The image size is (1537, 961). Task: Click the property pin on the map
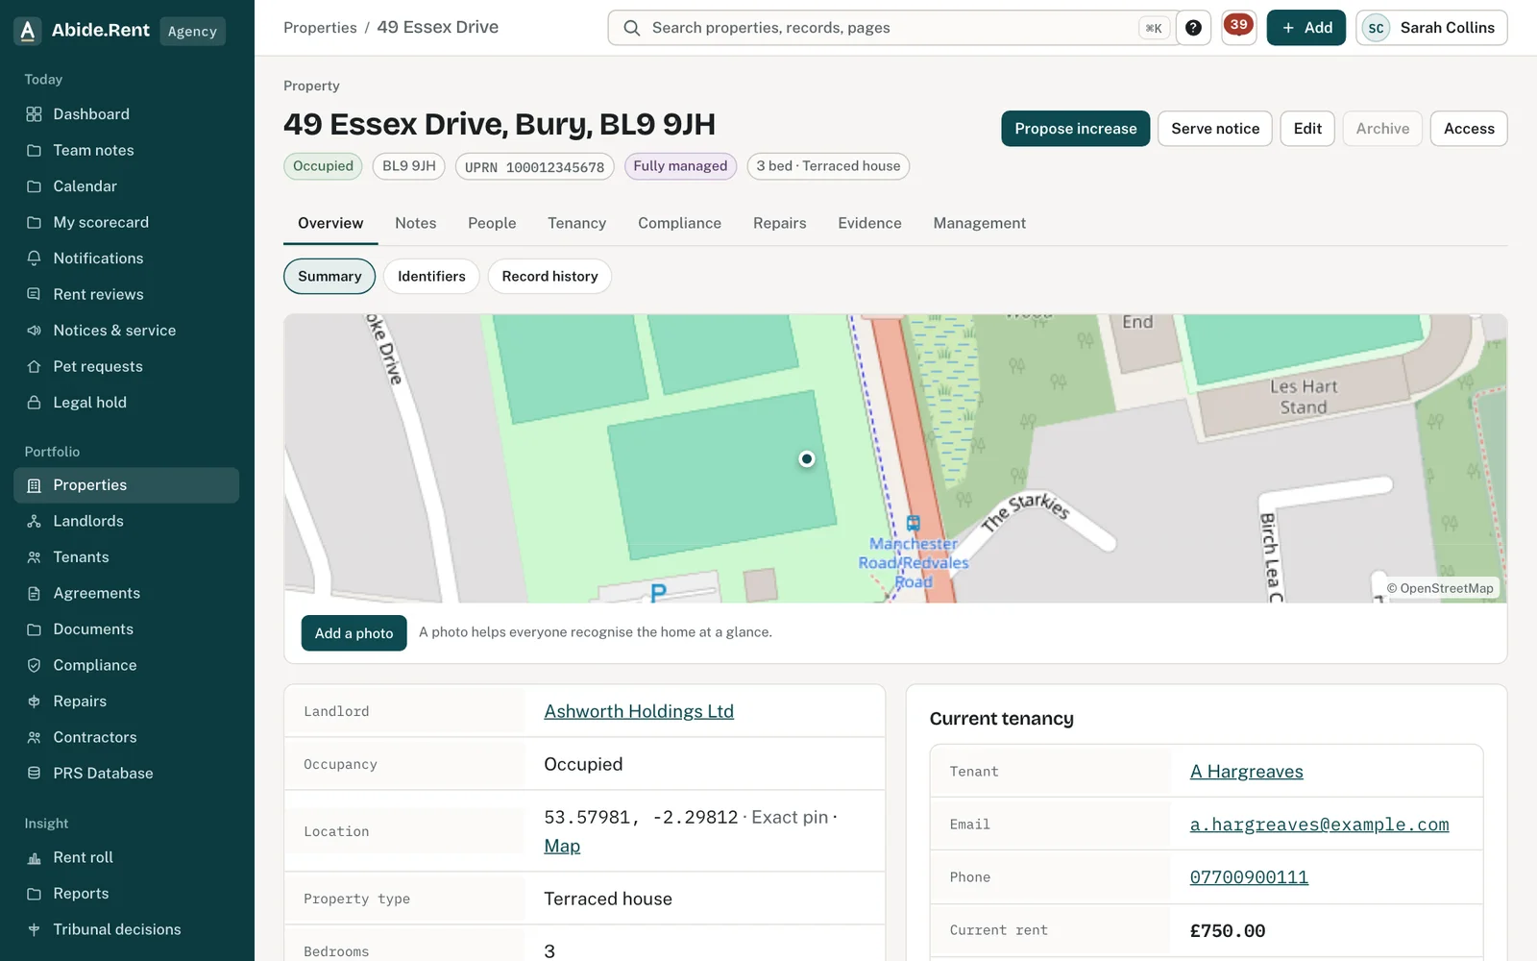(x=807, y=459)
